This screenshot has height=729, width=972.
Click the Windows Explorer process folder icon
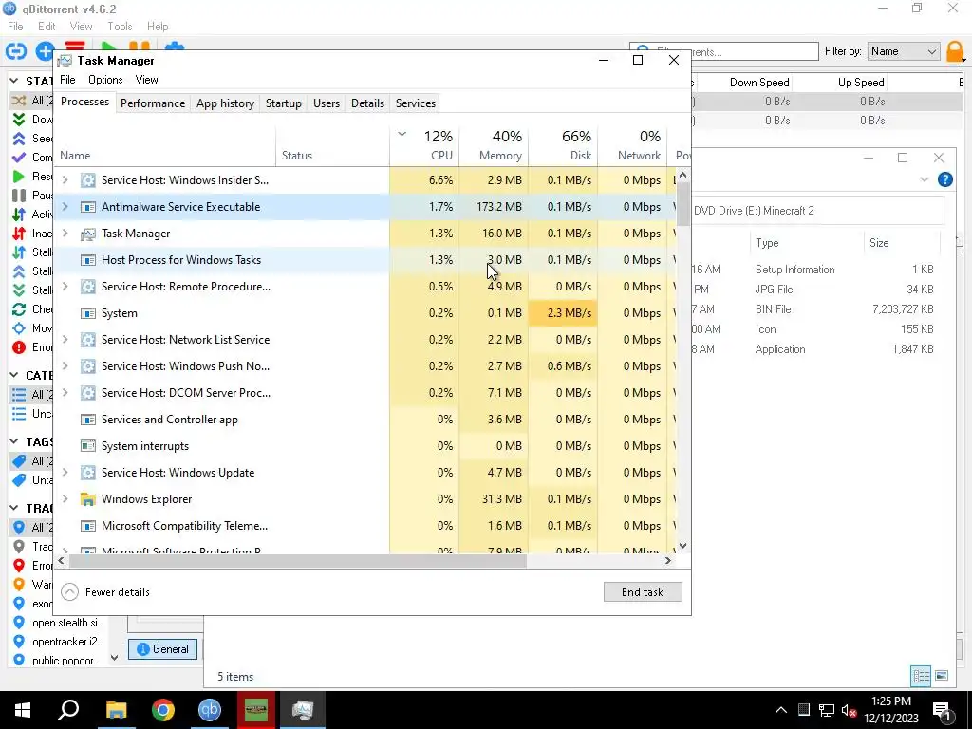pos(88,499)
